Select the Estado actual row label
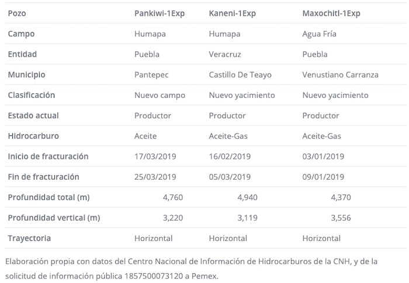The width and height of the screenshot is (409, 283). pyautogui.click(x=33, y=116)
